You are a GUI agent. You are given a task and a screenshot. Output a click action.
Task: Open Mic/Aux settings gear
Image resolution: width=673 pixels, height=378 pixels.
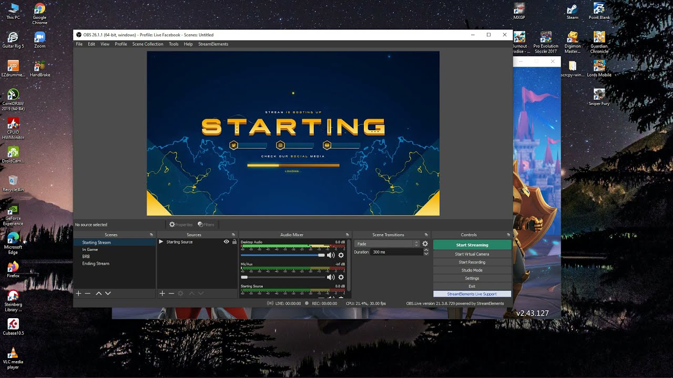pyautogui.click(x=341, y=277)
